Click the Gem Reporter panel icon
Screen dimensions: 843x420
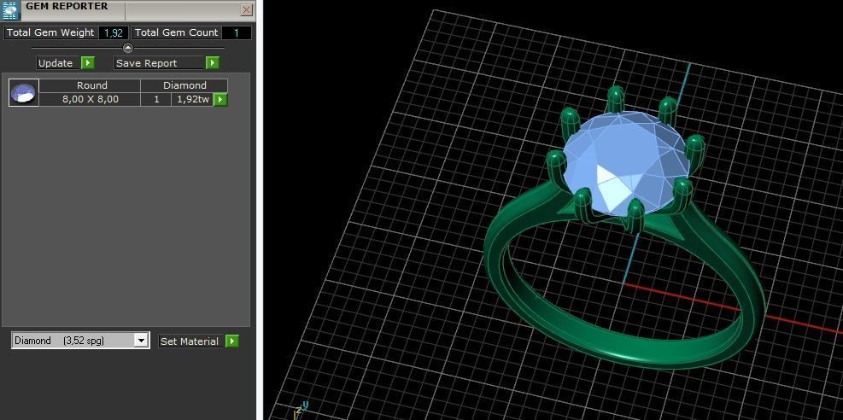[x=10, y=10]
